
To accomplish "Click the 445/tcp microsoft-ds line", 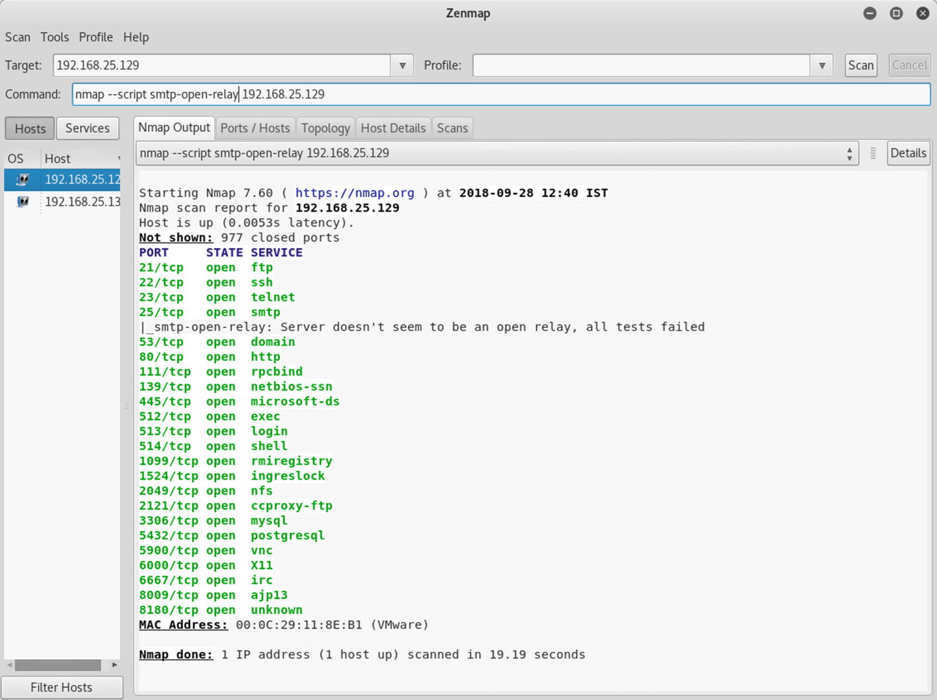I will pyautogui.click(x=239, y=401).
